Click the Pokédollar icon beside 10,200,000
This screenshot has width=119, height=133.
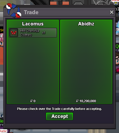[x=77, y=101]
